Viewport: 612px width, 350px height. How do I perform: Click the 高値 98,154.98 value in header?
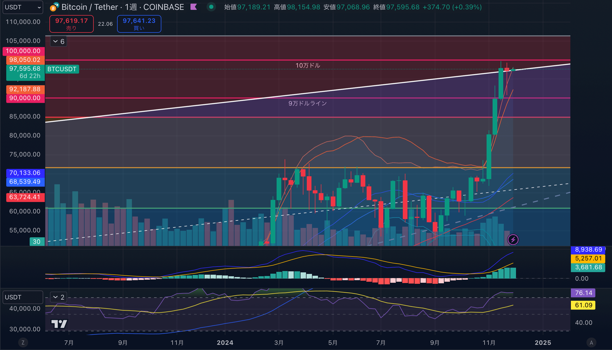pos(297,7)
